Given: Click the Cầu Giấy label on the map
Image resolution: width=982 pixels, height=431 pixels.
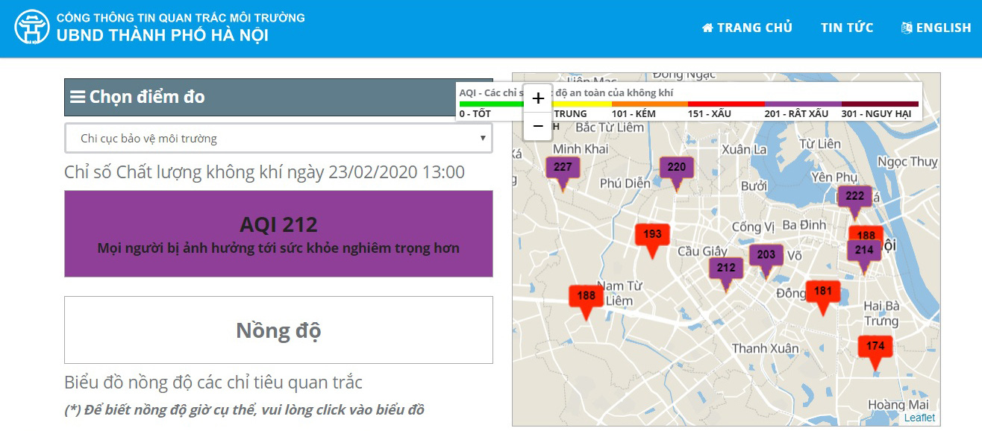Looking at the screenshot, I should pyautogui.click(x=703, y=251).
